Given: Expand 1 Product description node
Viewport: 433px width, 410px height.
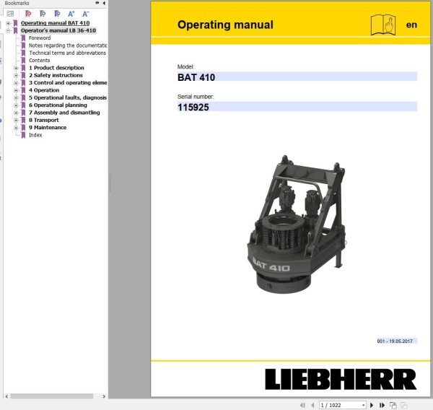Looking at the screenshot, I should [16, 68].
